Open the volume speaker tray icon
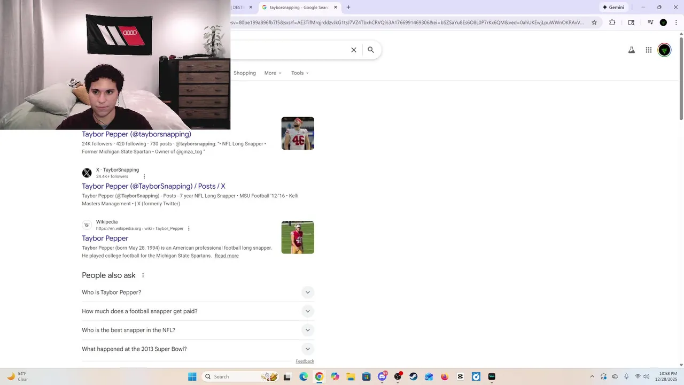Image resolution: width=684 pixels, height=385 pixels. point(646,376)
